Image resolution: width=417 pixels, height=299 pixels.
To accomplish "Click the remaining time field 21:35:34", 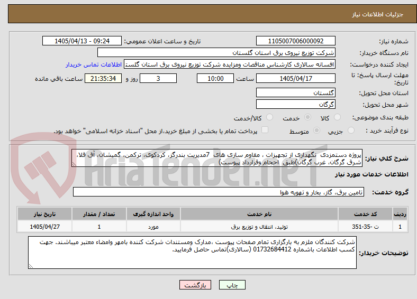I will (x=103, y=78).
